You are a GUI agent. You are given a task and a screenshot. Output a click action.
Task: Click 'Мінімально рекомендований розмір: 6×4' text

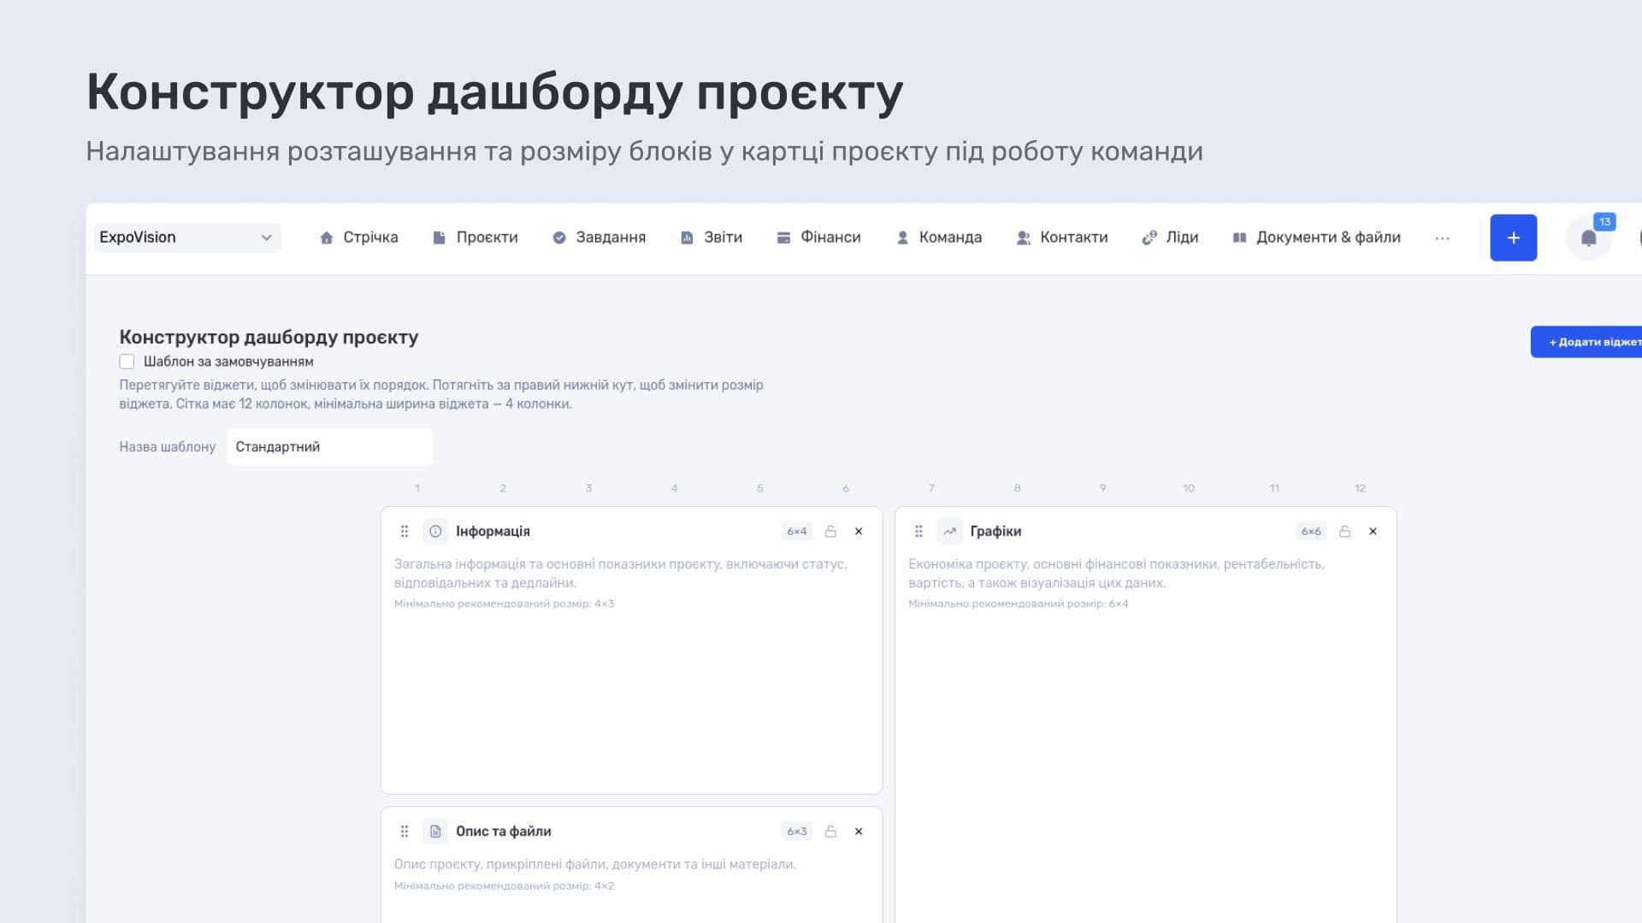point(1018,603)
